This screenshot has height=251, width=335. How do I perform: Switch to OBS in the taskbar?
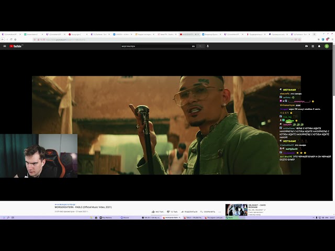coord(151,218)
